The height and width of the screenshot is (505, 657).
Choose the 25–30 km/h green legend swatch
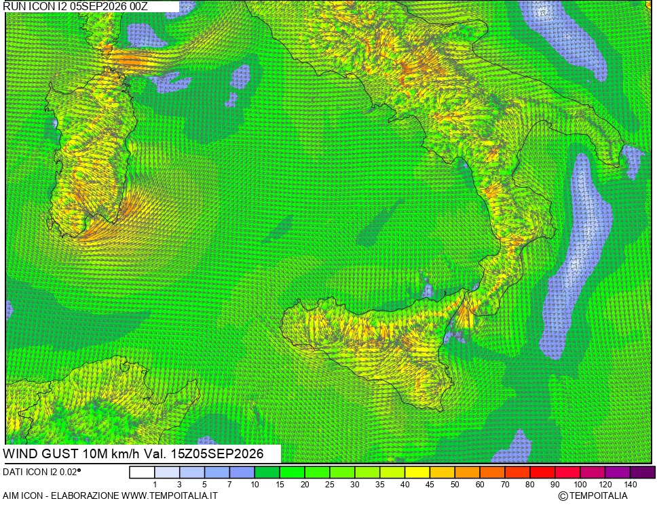342,472
